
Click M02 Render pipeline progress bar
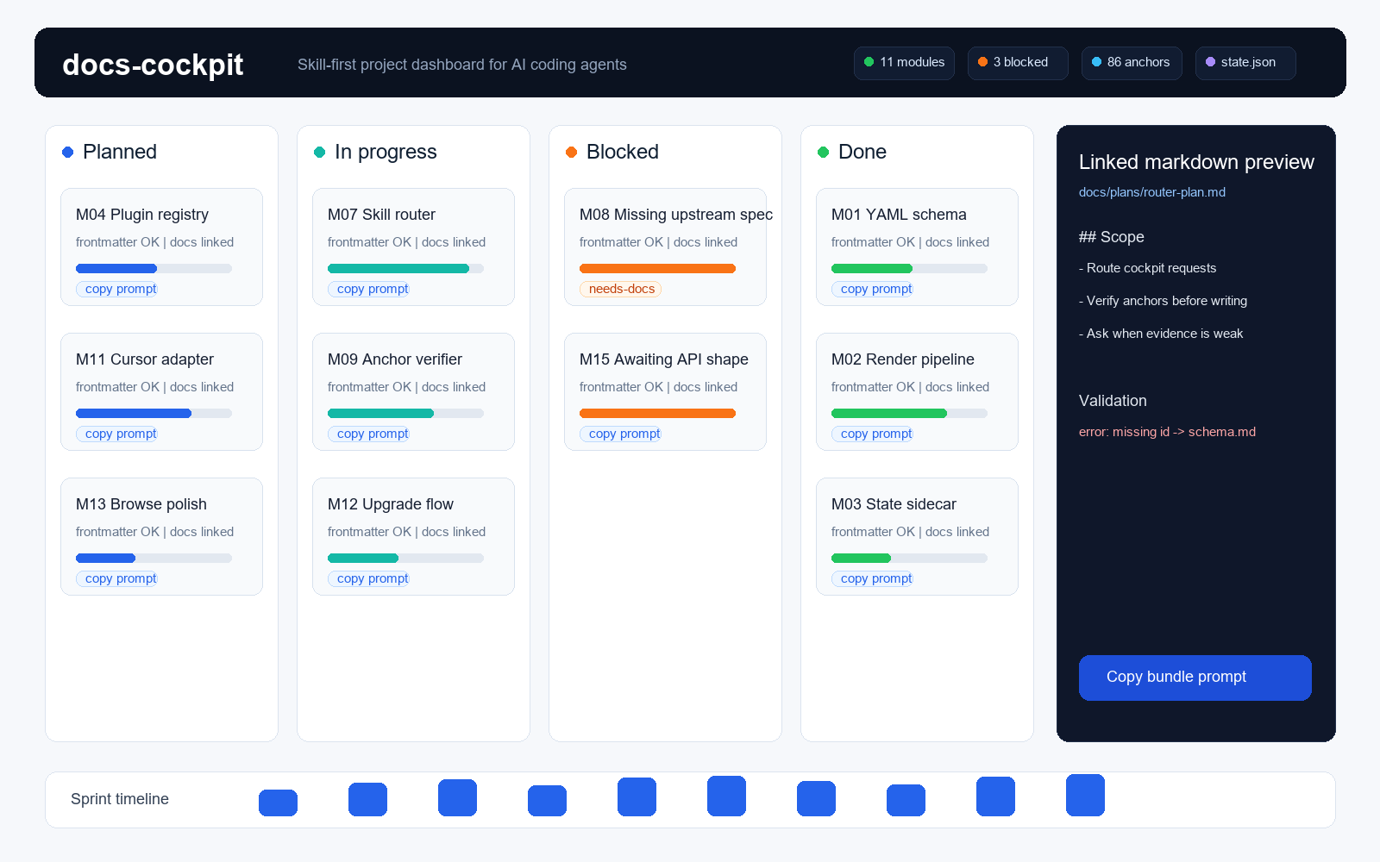[909, 414]
